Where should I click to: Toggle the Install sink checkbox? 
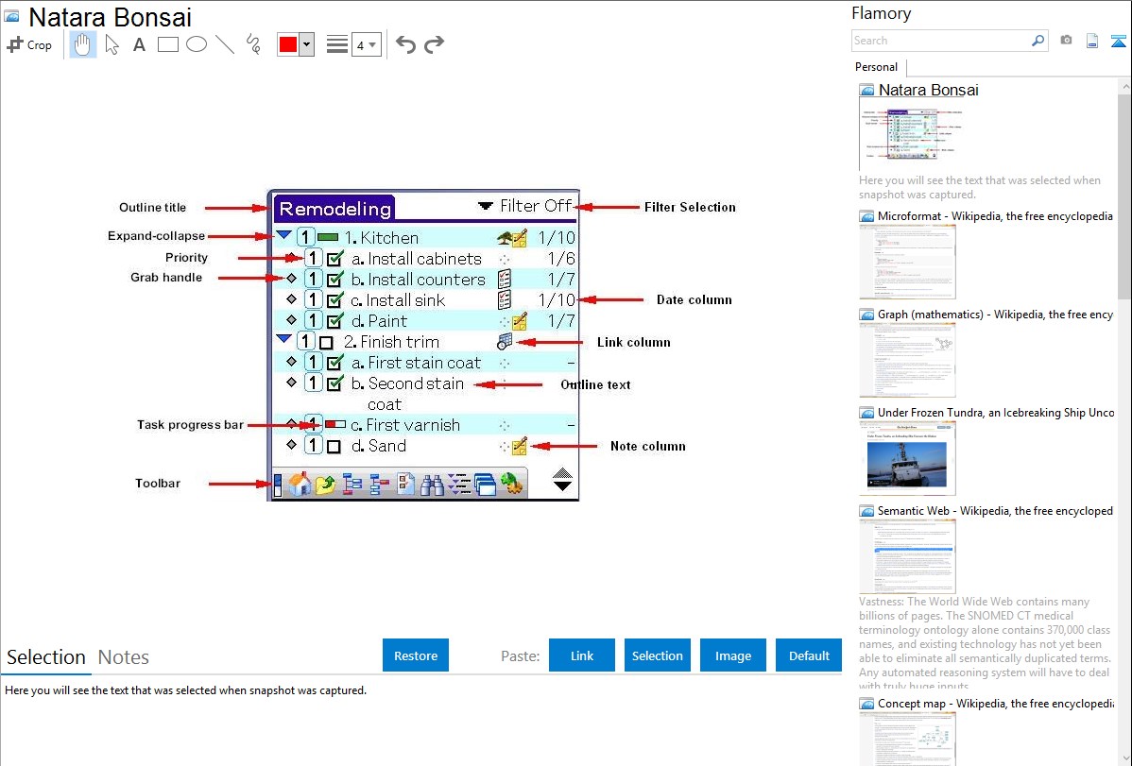335,300
